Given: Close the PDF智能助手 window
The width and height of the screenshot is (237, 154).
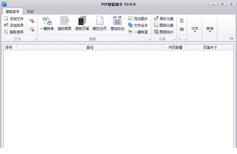Looking at the screenshot, I should (231, 4).
